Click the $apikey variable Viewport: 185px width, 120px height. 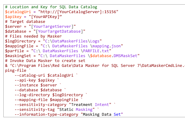click(x=13, y=17)
